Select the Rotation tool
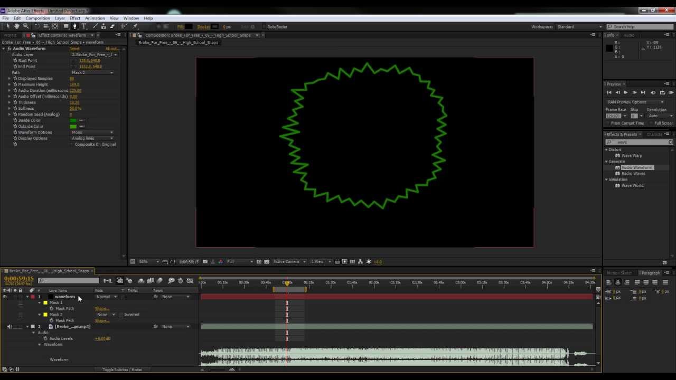676x380 pixels. point(37,26)
